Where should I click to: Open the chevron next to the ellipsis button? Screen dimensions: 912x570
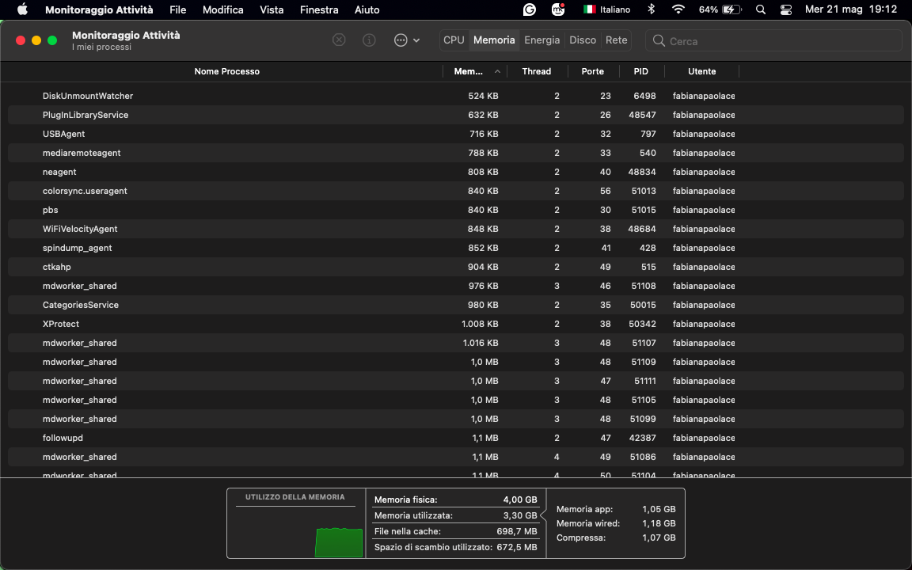(x=416, y=40)
